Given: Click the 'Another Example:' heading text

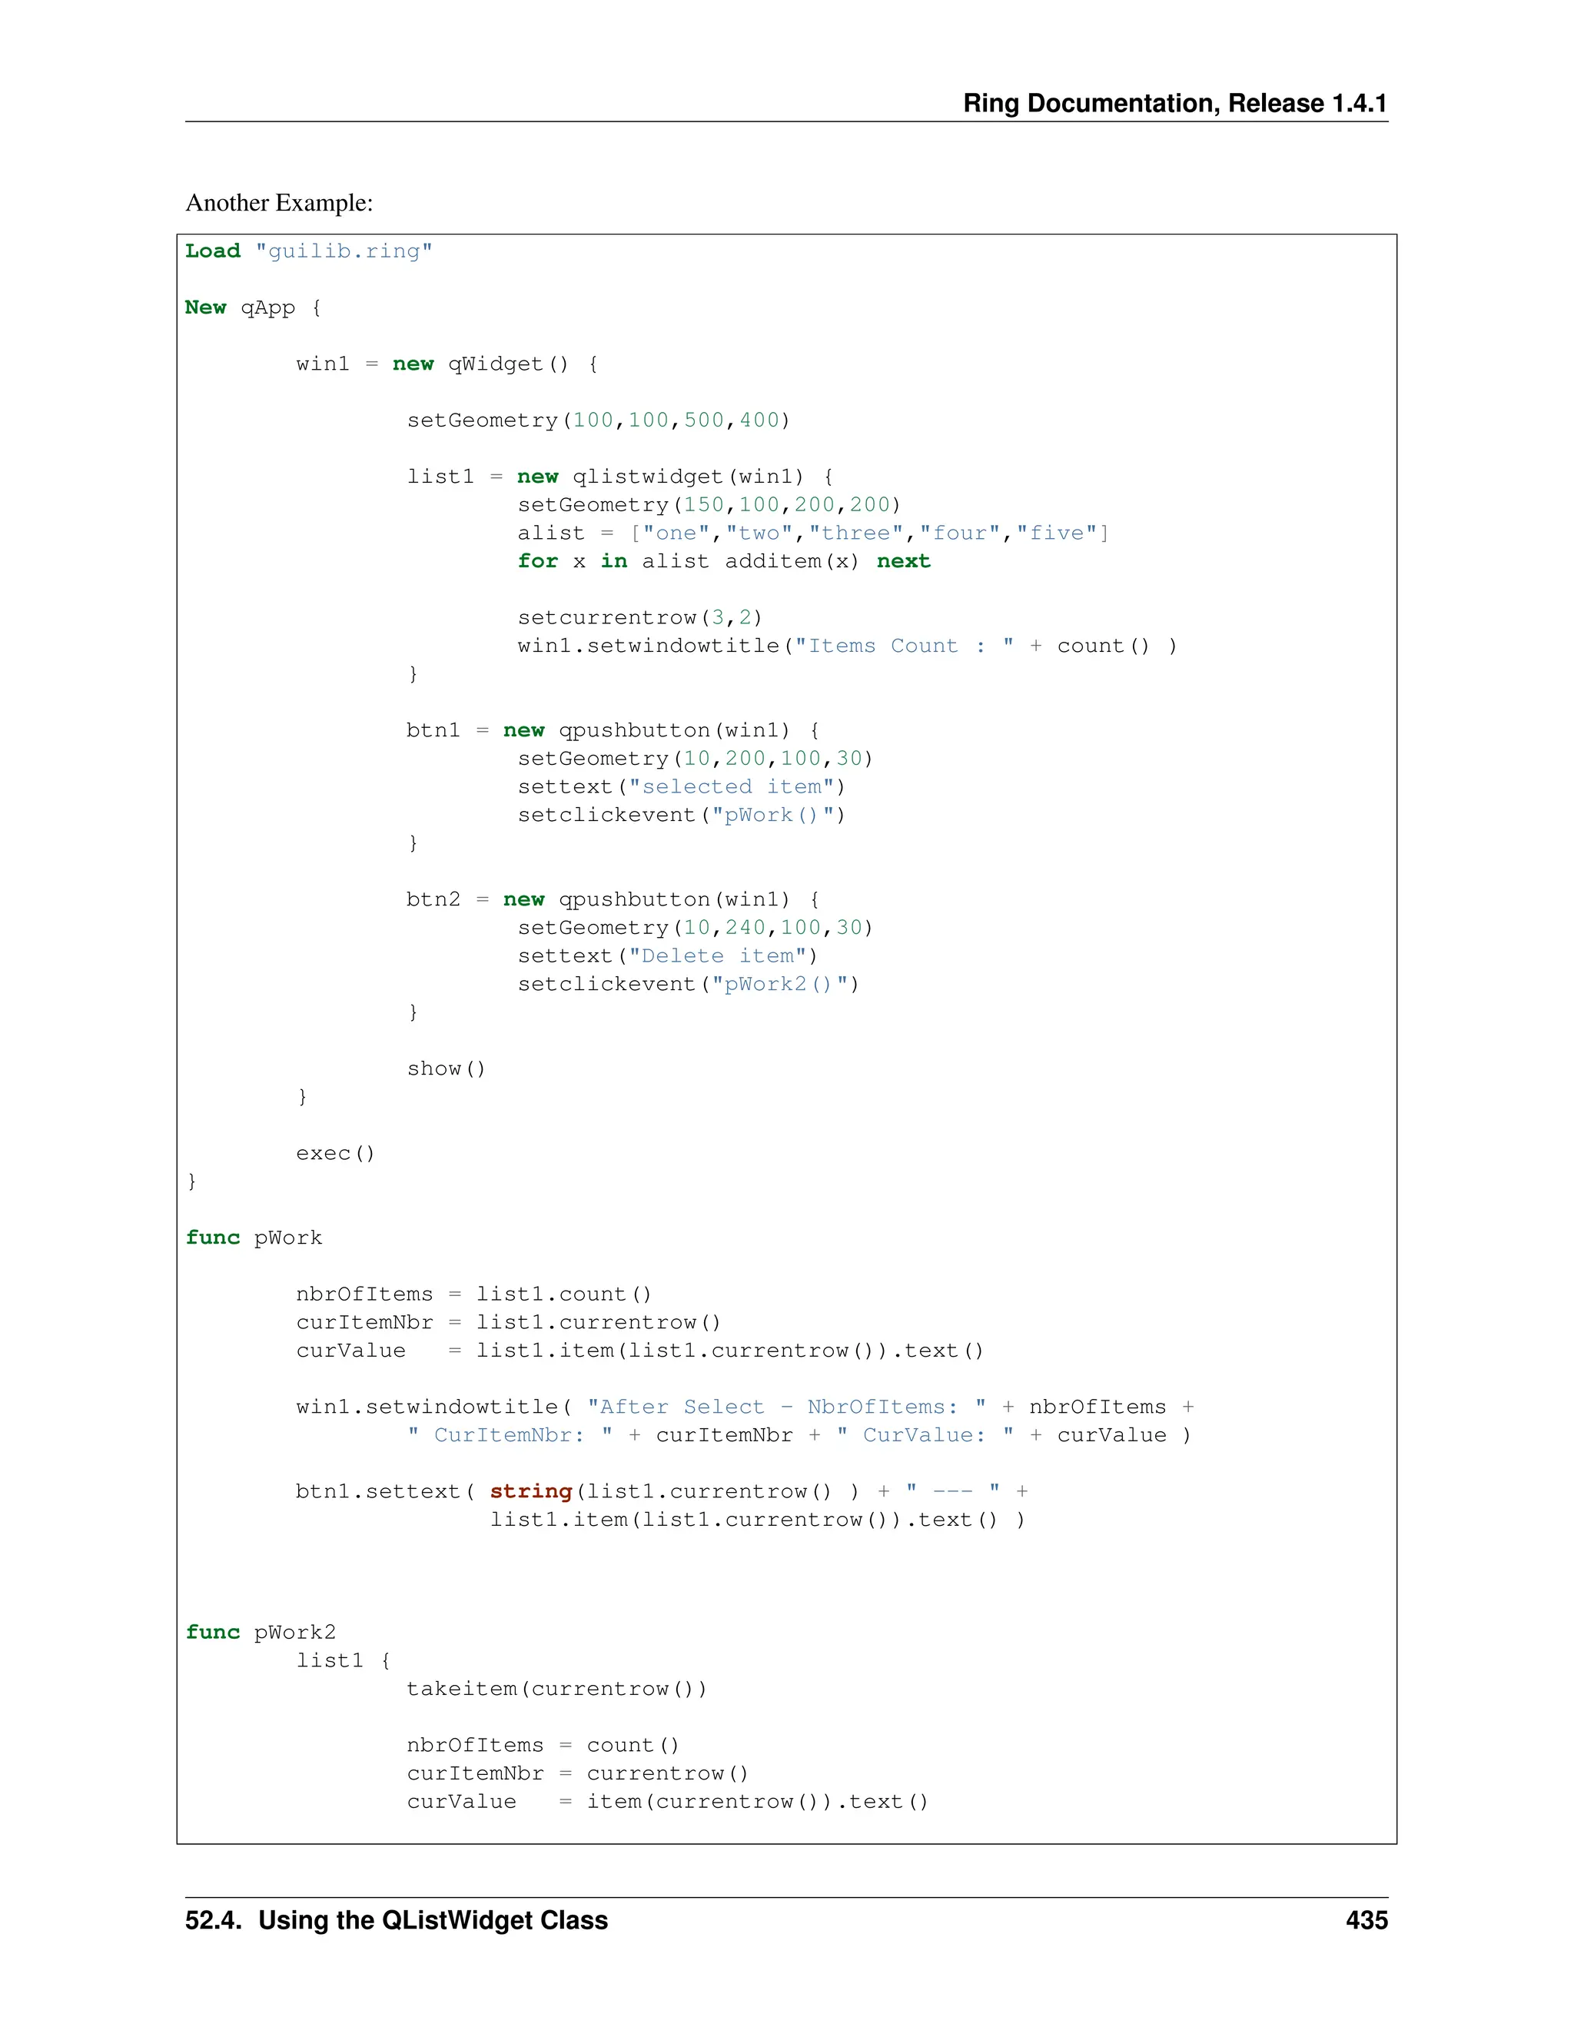Looking at the screenshot, I should click(279, 202).
